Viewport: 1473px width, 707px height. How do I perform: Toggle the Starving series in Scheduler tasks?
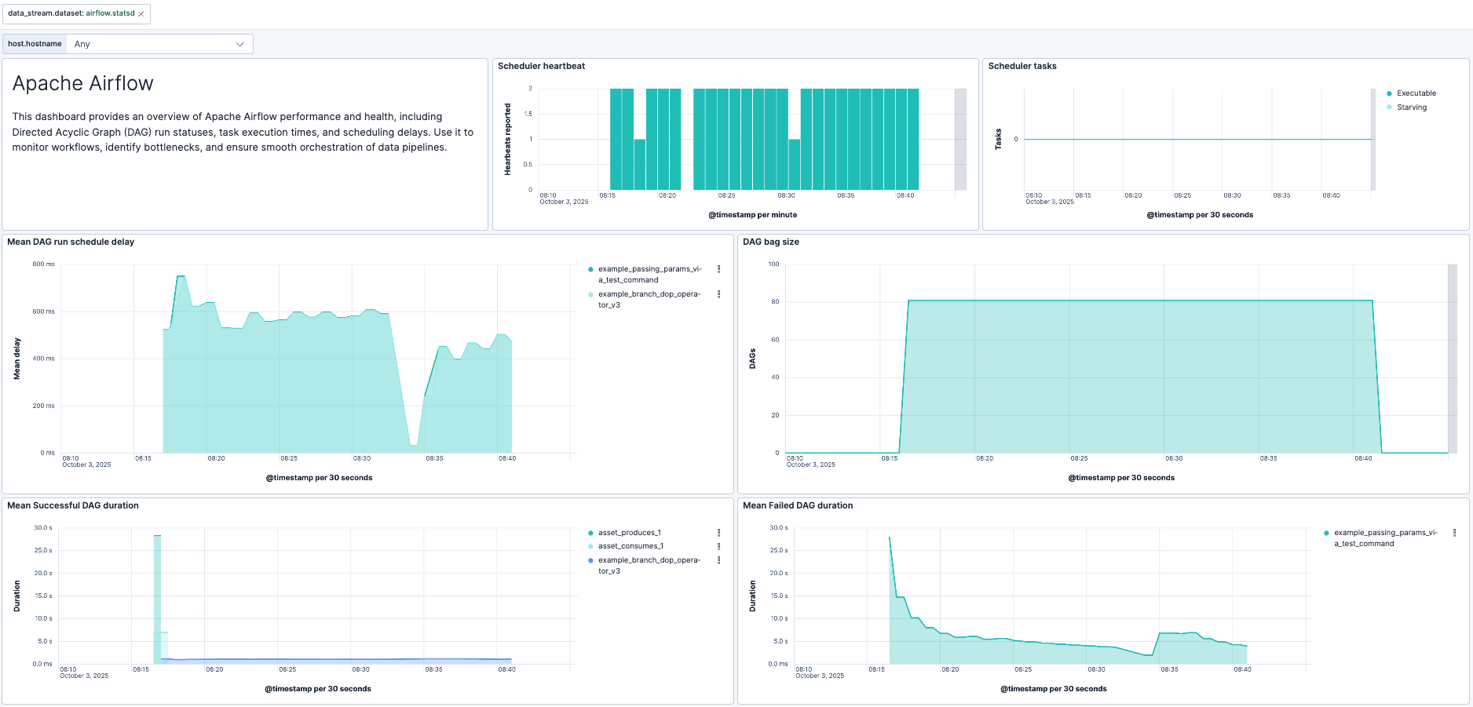click(x=1411, y=108)
